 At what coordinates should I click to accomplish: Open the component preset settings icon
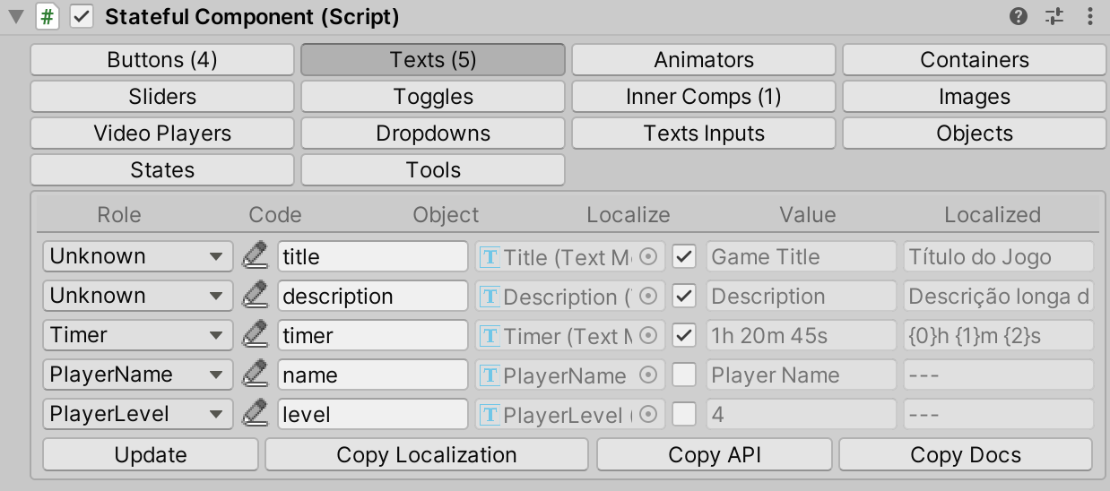pos(1054,16)
